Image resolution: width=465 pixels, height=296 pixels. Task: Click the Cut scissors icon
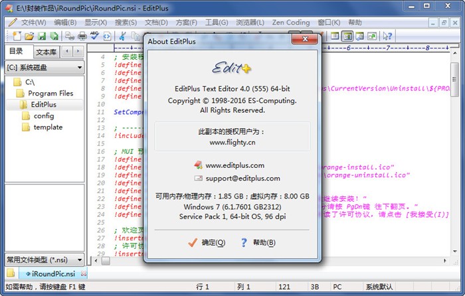click(x=122, y=36)
